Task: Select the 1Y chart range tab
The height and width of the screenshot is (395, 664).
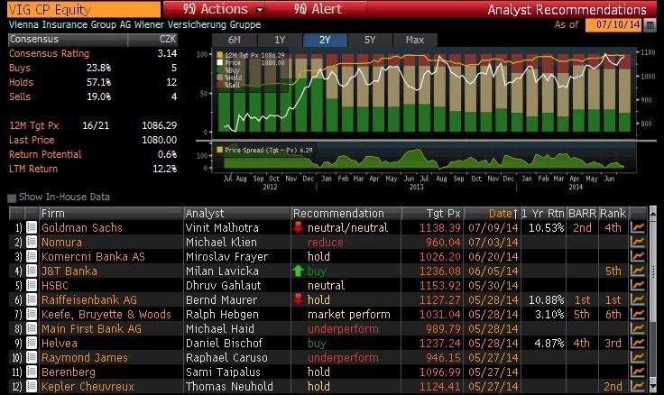Action: (x=280, y=40)
